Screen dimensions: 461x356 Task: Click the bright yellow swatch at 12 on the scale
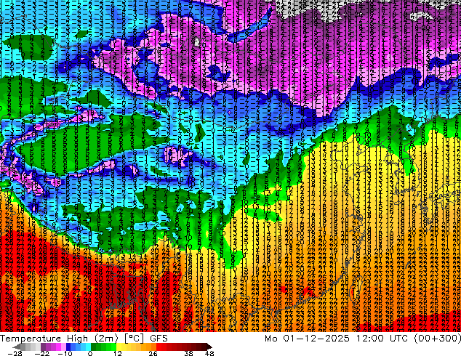click(119, 347)
